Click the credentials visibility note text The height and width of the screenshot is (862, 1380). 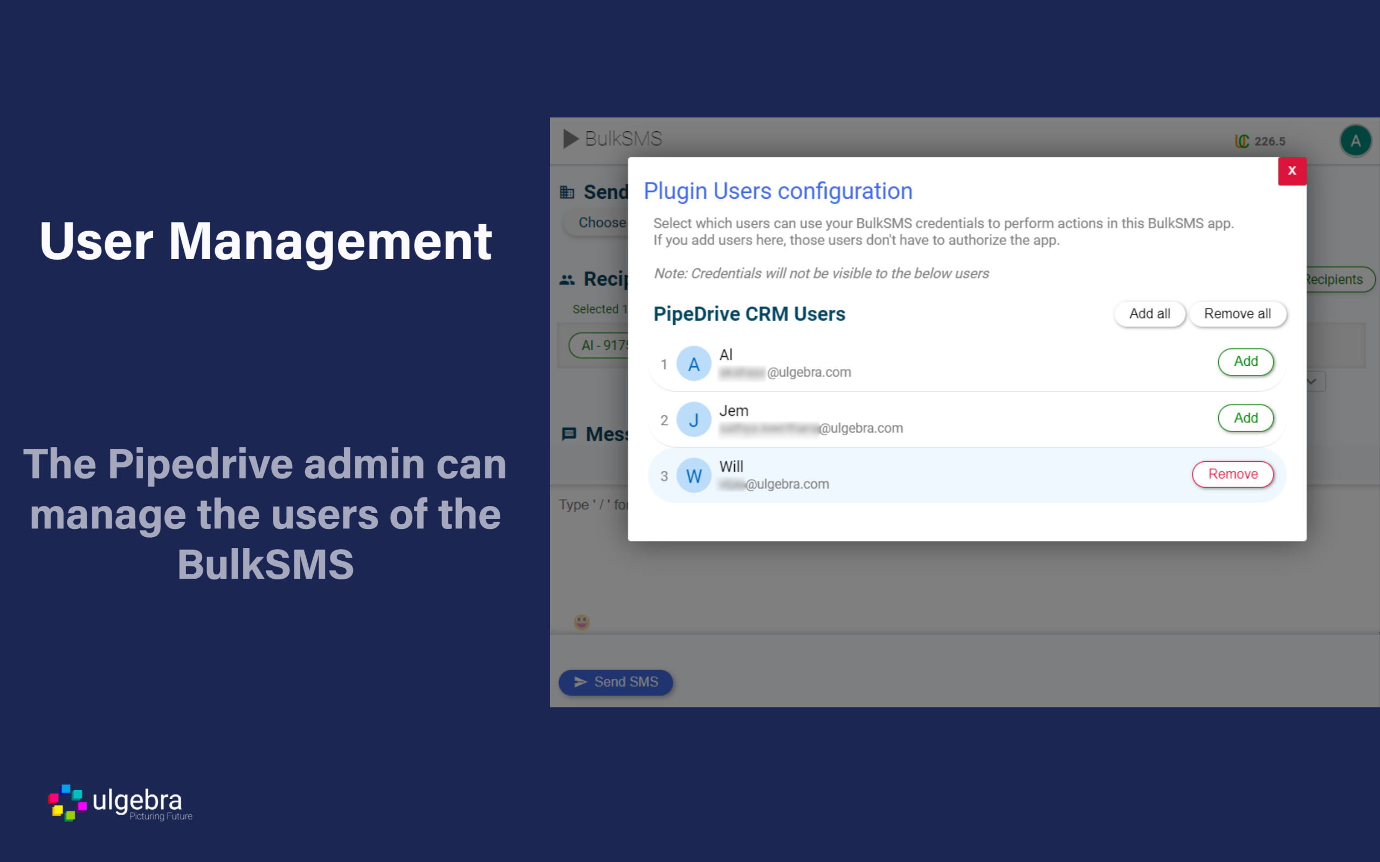pyautogui.click(x=821, y=274)
